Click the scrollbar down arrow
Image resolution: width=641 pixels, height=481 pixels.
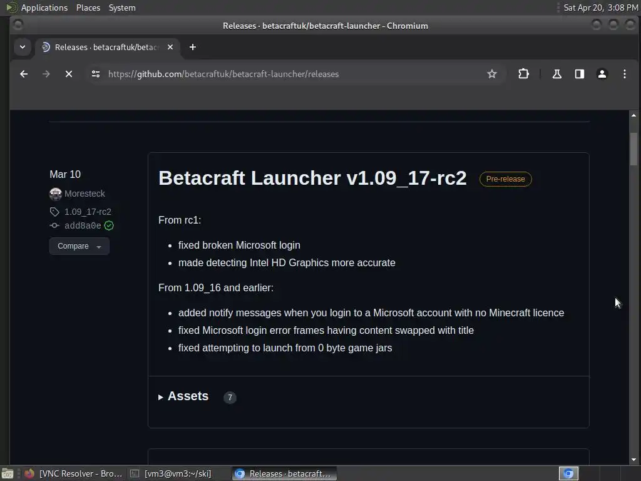633,460
